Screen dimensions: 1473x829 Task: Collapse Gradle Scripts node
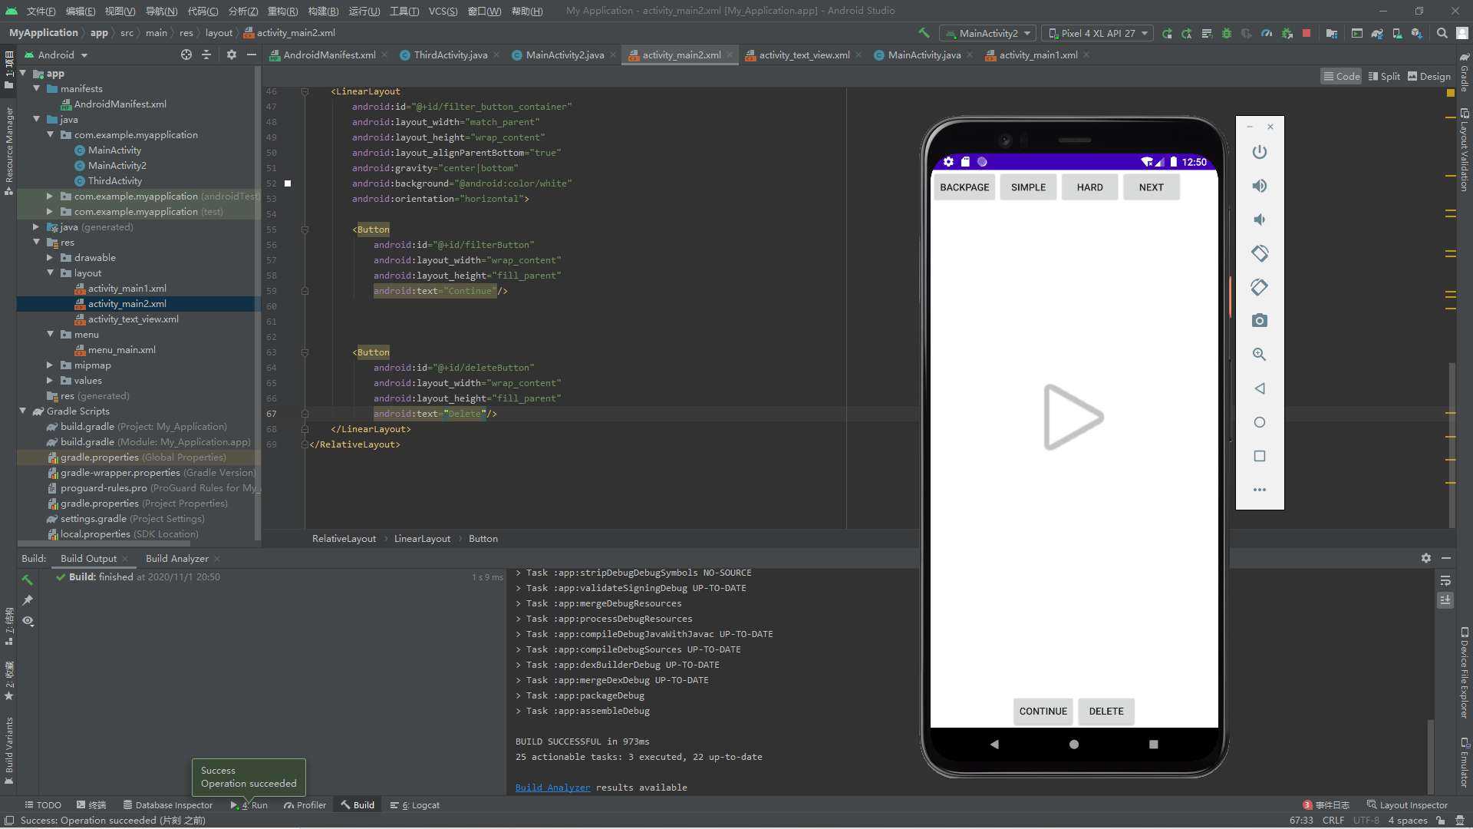[x=22, y=411]
